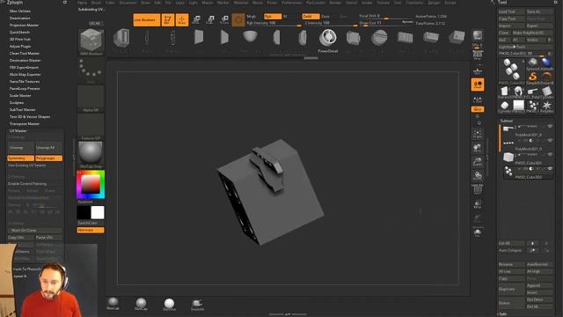Viewport: 563px width, 317px height.
Task: Click the Work On Clone button
Action: [35, 231]
